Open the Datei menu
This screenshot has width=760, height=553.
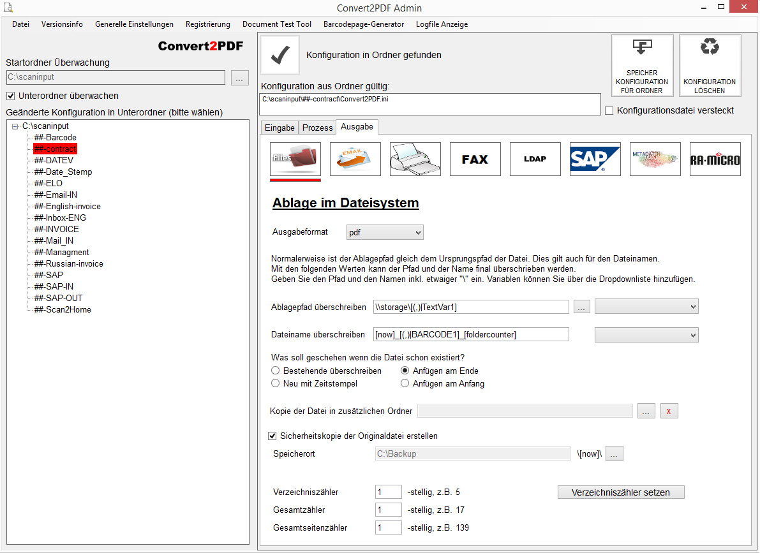pos(21,24)
